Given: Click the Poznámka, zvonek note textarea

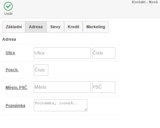Looking at the screenshot, I should pyautogui.click(x=60, y=105).
